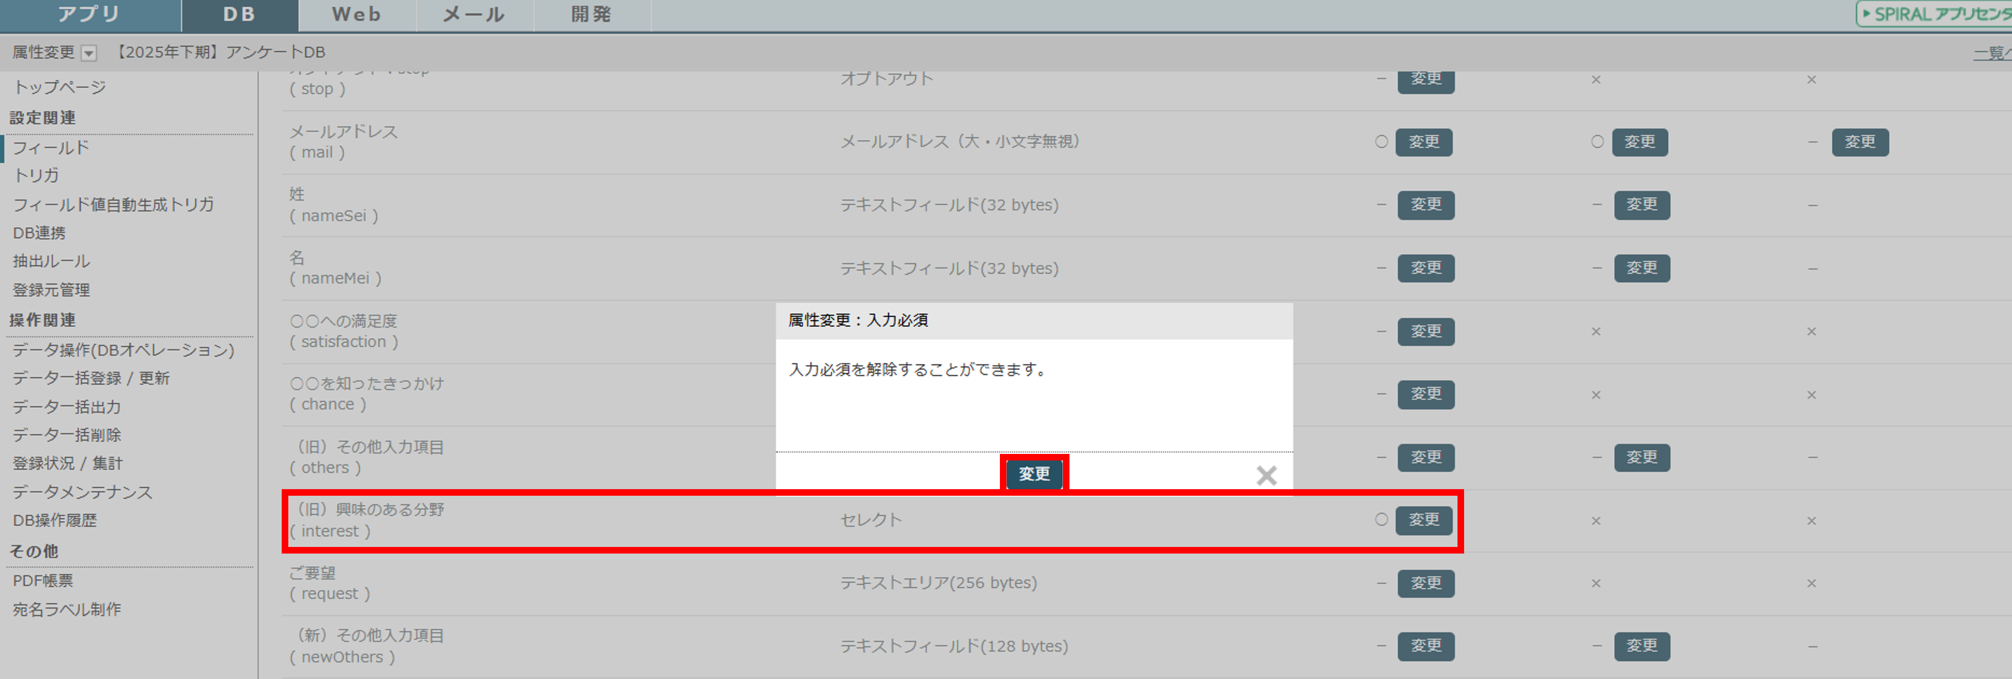The width and height of the screenshot is (2012, 679).
Task: Click second 変更 button in nameSei row
Action: pos(1641,204)
